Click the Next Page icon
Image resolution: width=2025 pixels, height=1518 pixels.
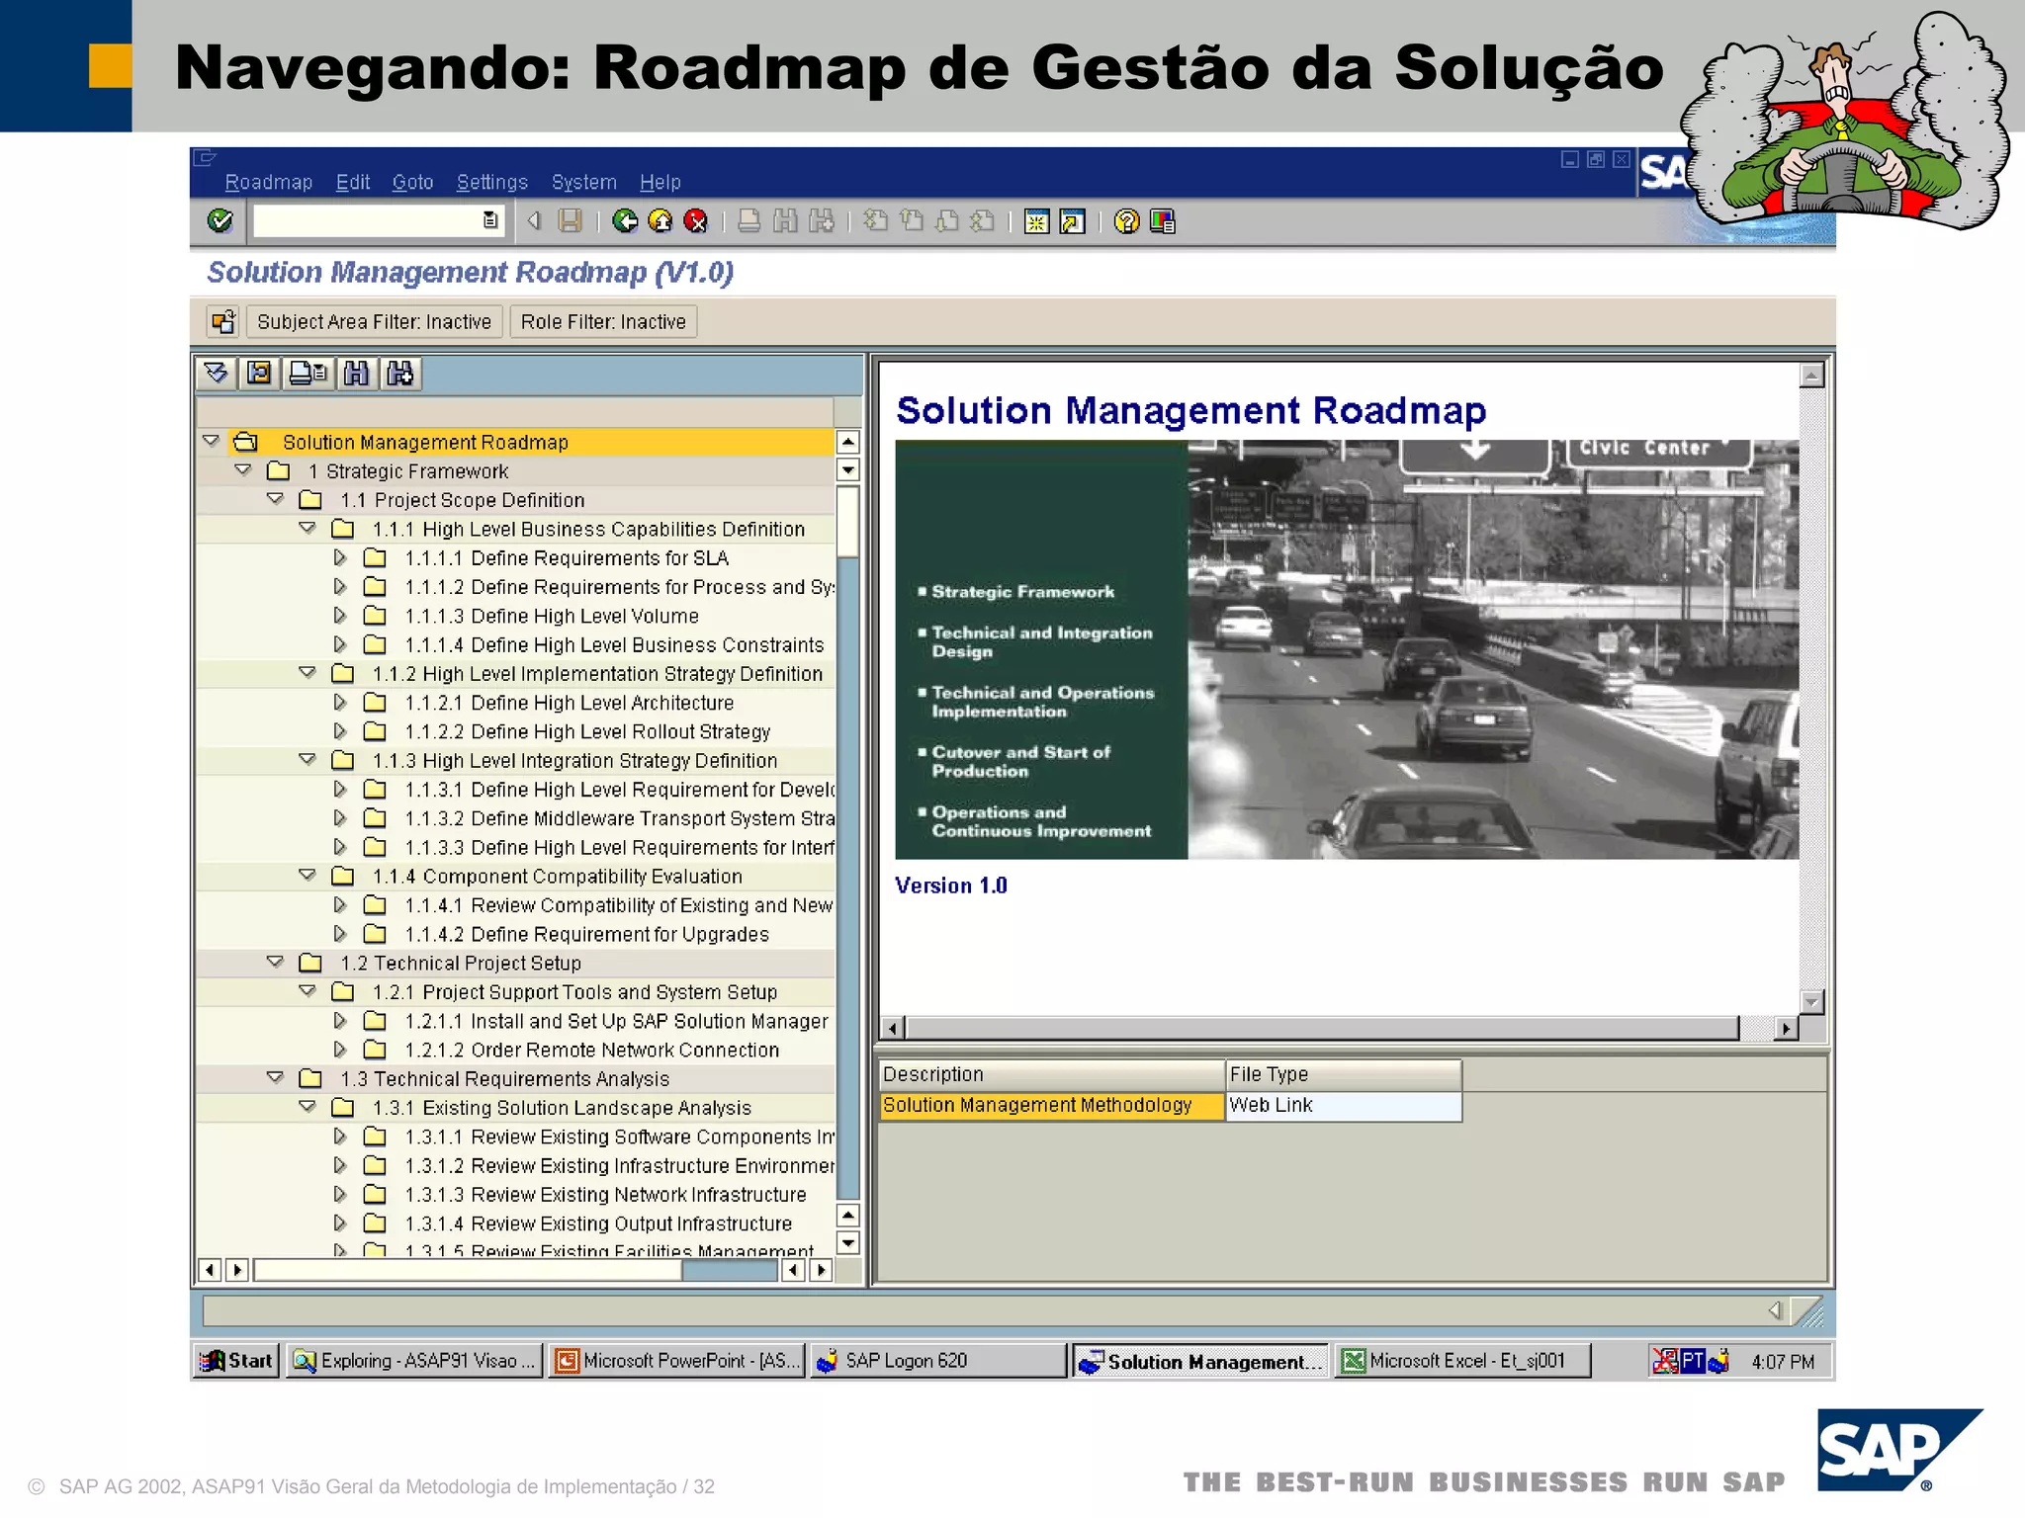(946, 221)
